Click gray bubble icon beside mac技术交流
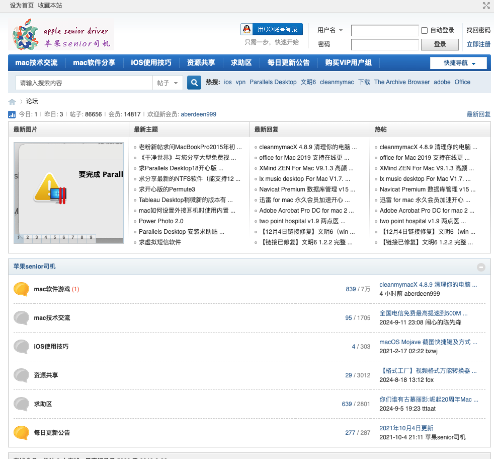 pos(22,317)
